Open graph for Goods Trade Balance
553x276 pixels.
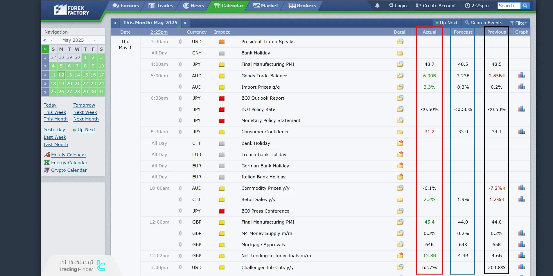(521, 76)
